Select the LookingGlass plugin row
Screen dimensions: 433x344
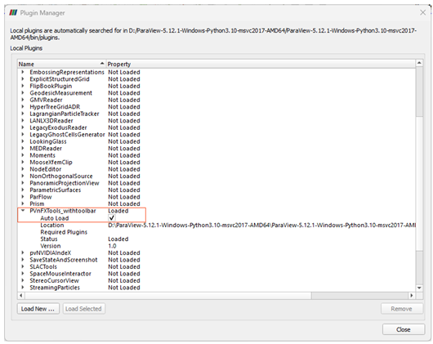[216, 141]
